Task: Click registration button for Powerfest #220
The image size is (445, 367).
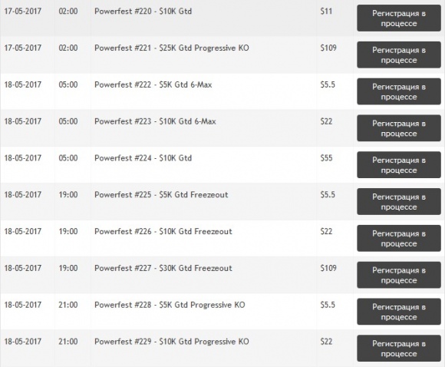Action: click(399, 18)
